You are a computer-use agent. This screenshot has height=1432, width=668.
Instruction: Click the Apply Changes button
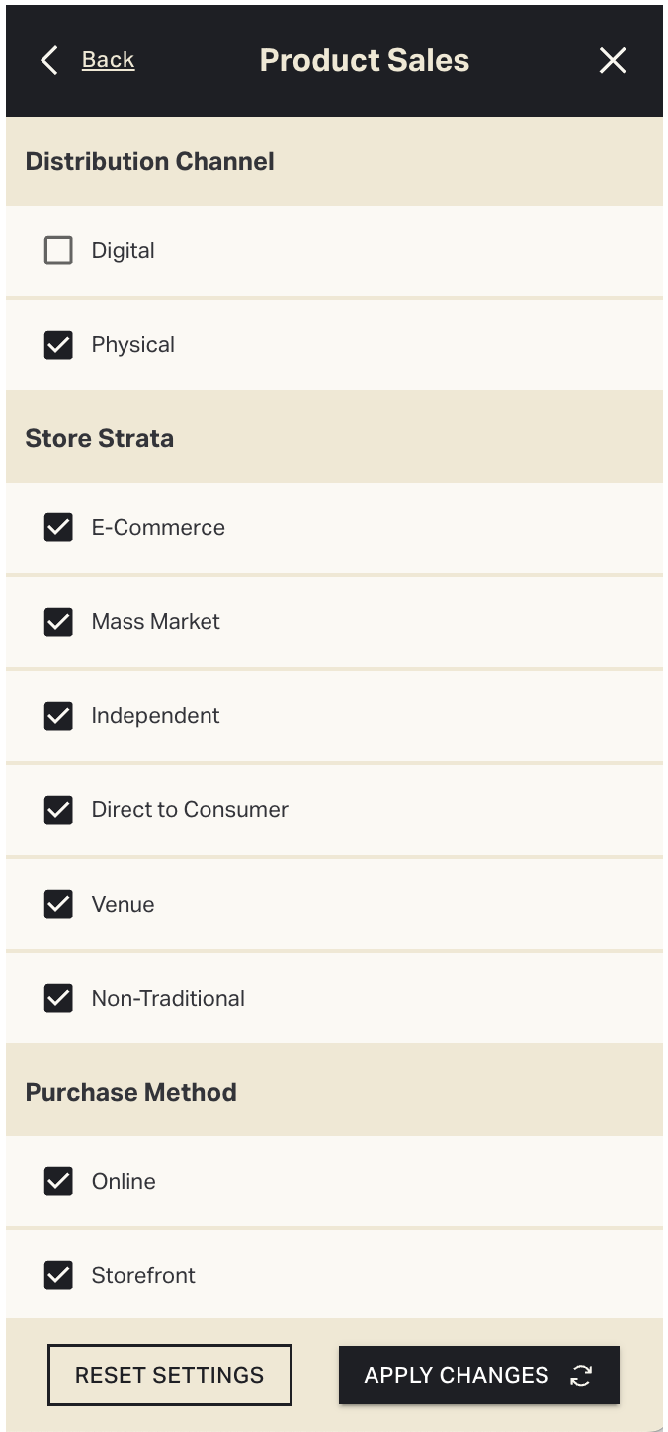[478, 1375]
